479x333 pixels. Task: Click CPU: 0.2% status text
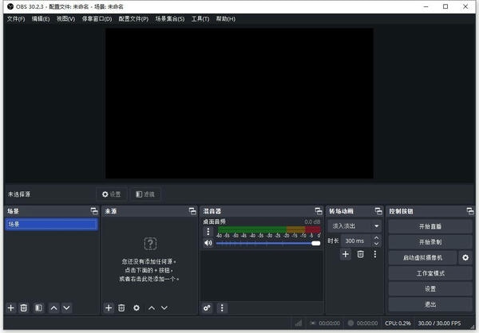pyautogui.click(x=398, y=323)
